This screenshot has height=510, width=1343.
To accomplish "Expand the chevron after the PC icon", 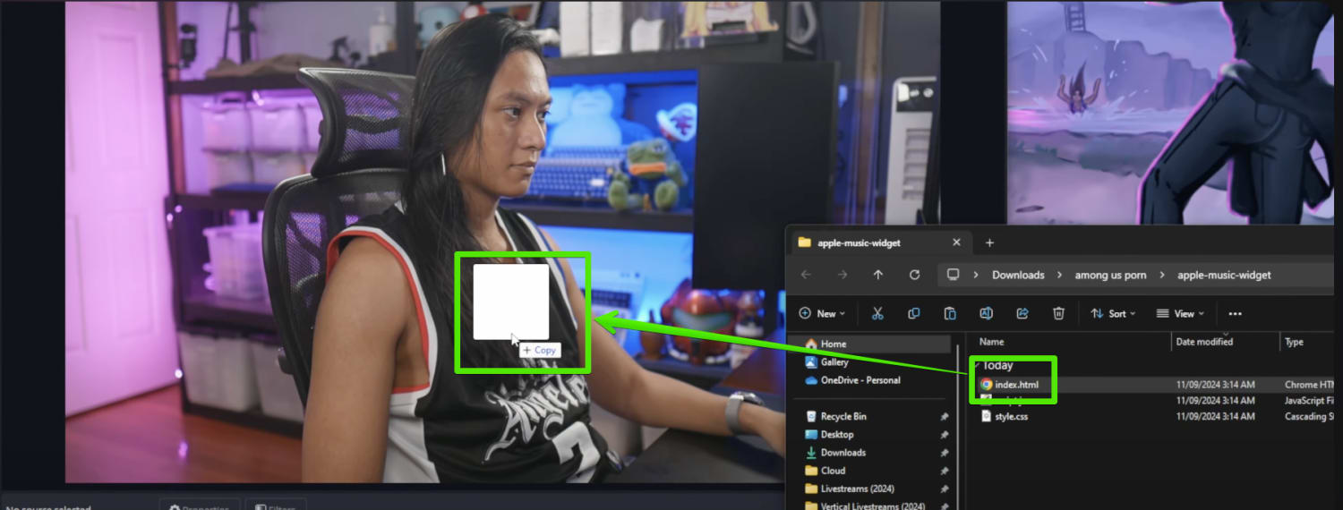I will [976, 275].
